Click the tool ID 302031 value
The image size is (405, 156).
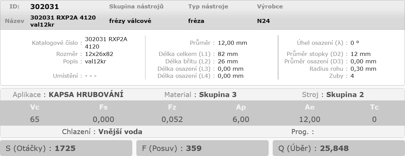pyautogui.click(x=45, y=7)
